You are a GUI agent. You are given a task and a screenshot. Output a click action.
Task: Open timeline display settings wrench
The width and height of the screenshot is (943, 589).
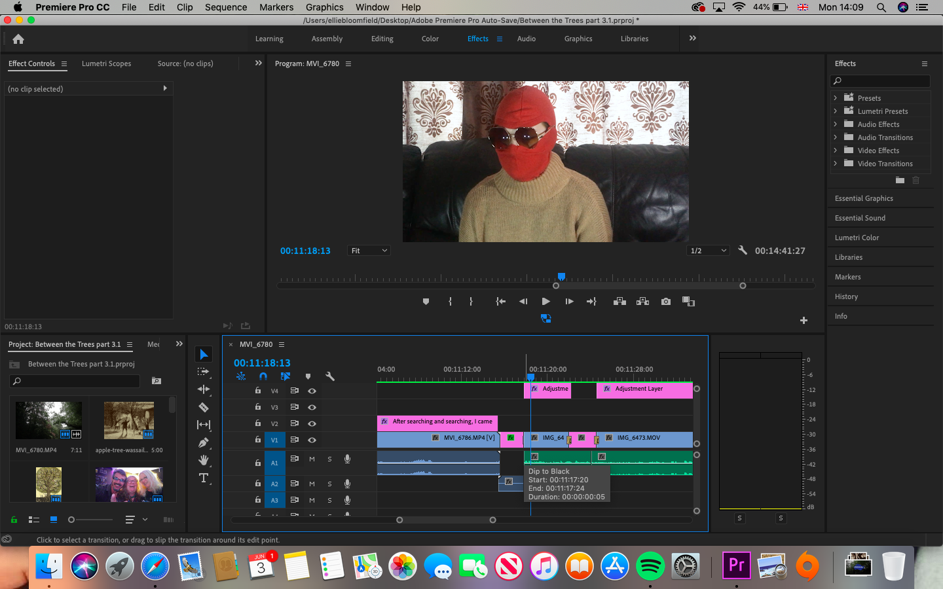click(x=330, y=376)
